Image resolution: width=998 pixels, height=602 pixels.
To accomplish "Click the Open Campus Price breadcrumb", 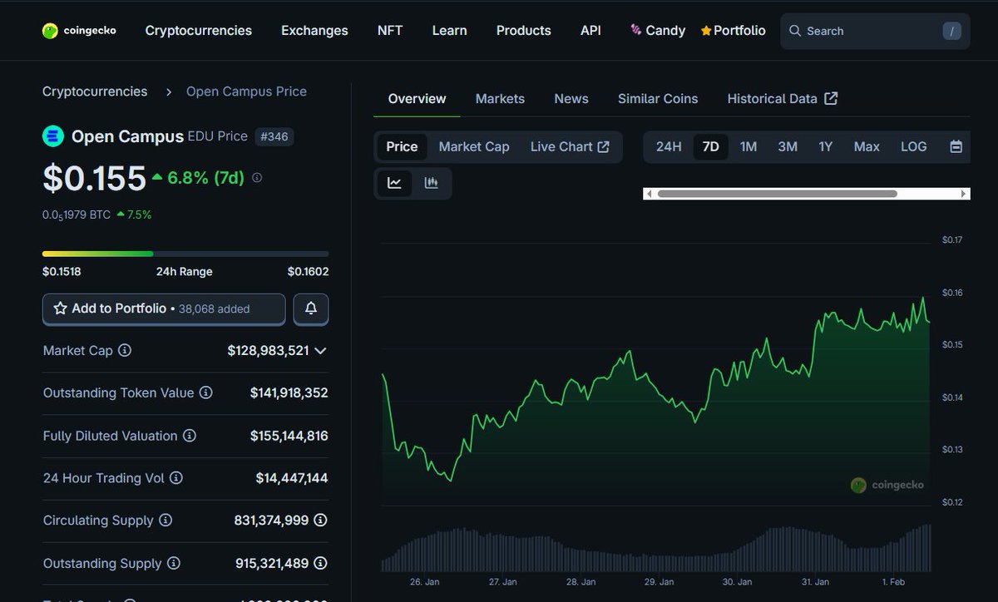I will click(246, 91).
